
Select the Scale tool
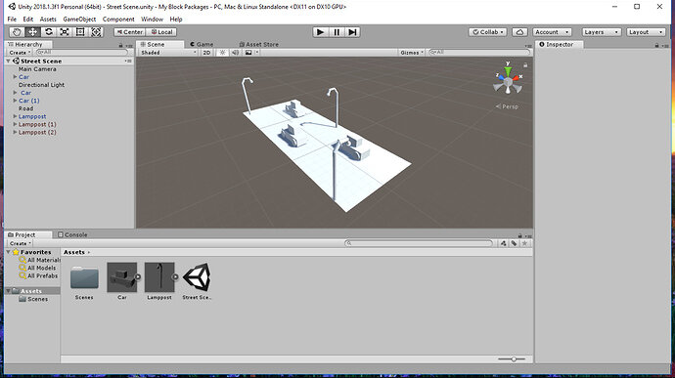pos(65,32)
